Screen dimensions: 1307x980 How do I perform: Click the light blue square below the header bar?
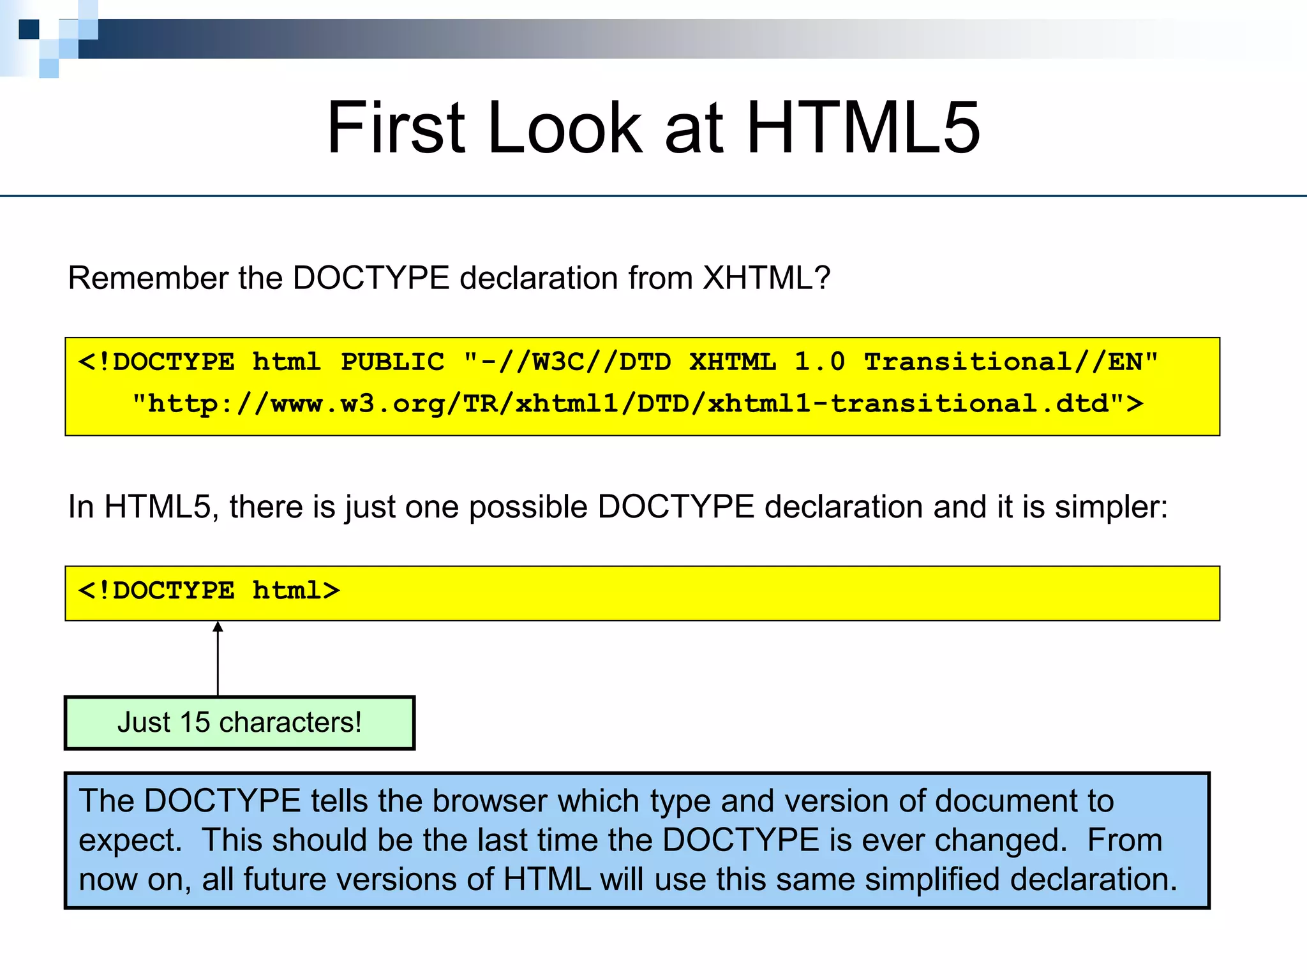(49, 68)
